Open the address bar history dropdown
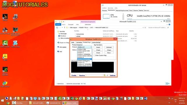 point(143,28)
